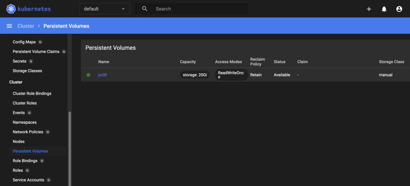
Task: Click the Name column header
Action: click(x=104, y=62)
